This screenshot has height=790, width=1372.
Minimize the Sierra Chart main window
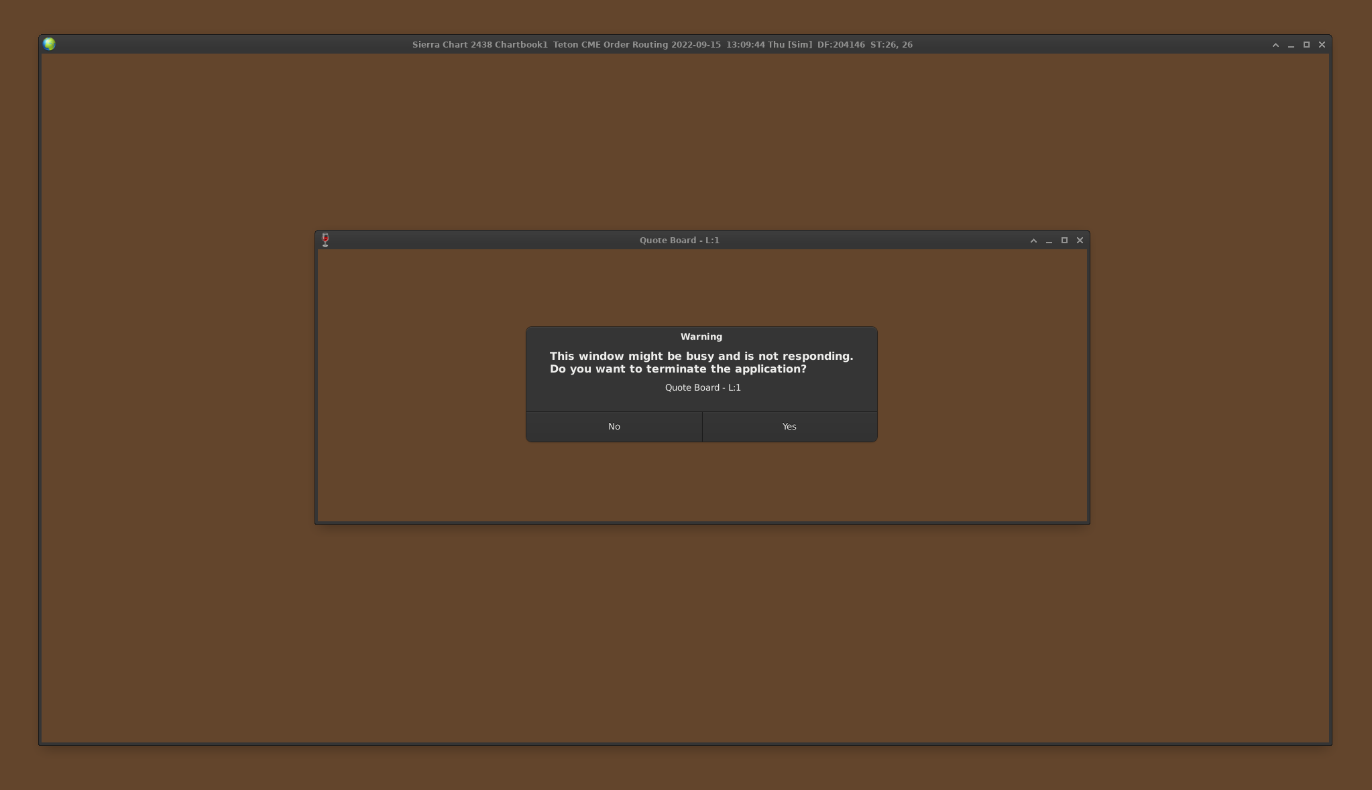point(1291,45)
